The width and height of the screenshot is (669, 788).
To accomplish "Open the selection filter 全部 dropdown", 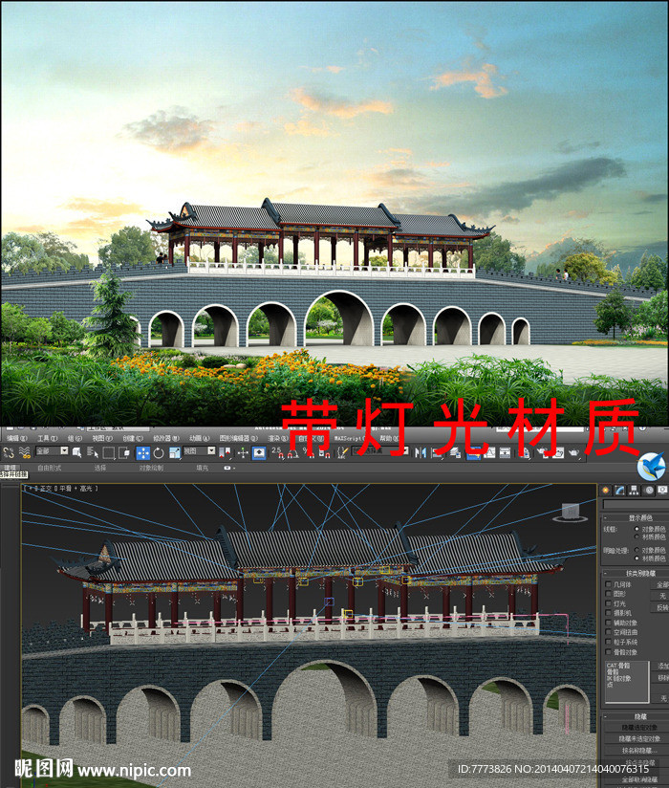I will click(x=52, y=450).
